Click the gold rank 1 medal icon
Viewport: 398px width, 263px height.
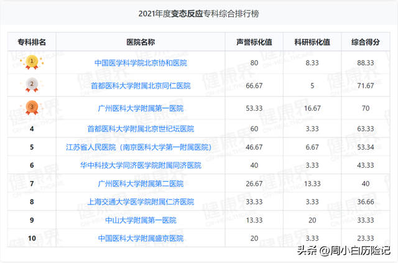tap(32, 62)
